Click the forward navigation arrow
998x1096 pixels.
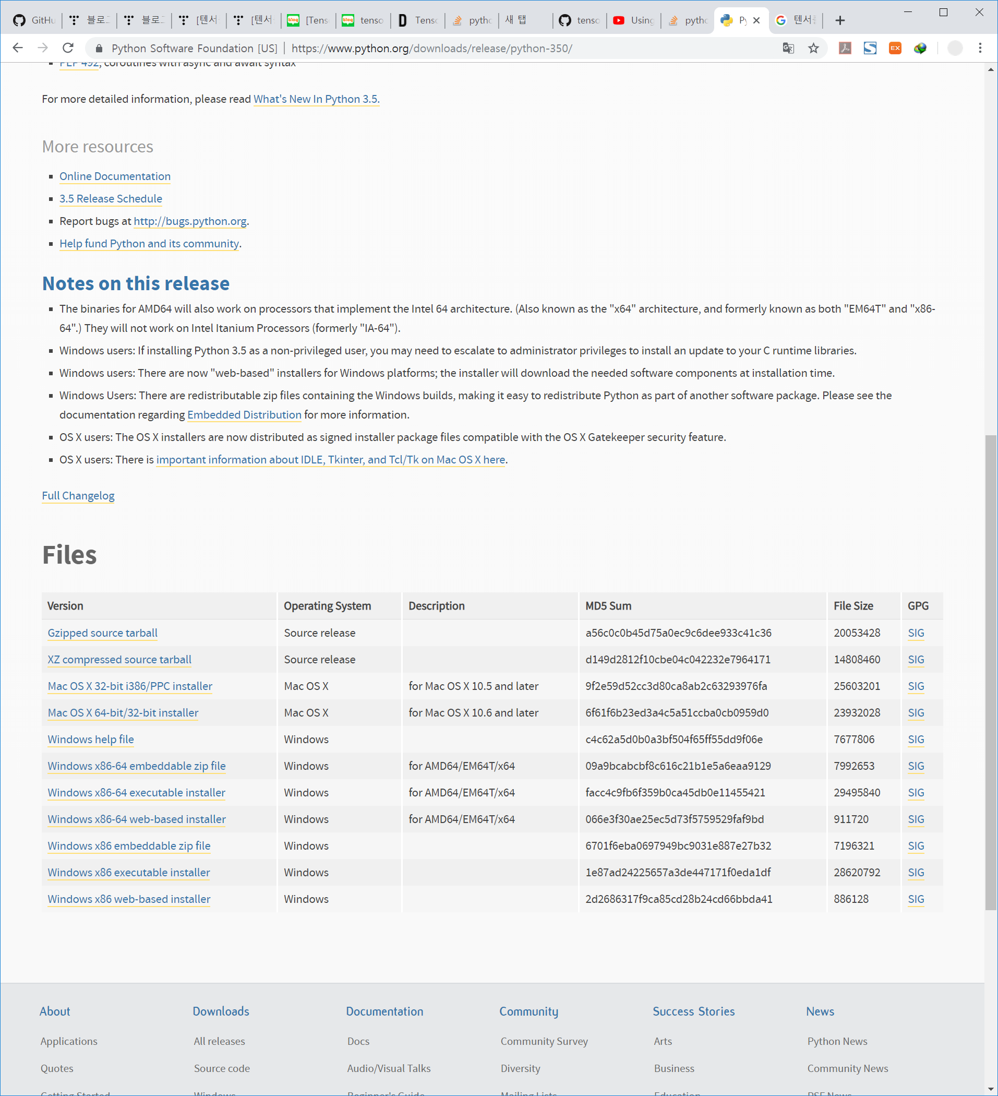point(43,48)
